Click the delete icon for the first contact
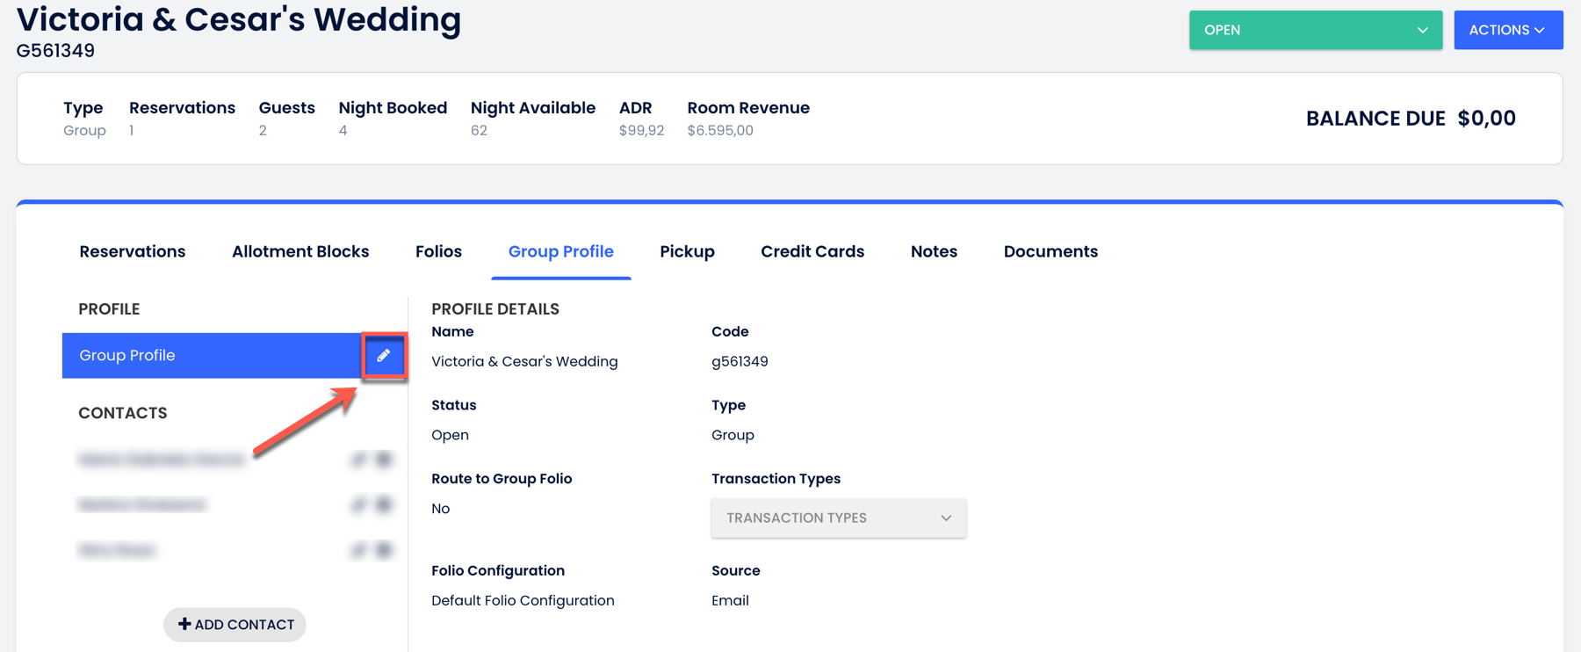Image resolution: width=1581 pixels, height=652 pixels. click(x=384, y=460)
